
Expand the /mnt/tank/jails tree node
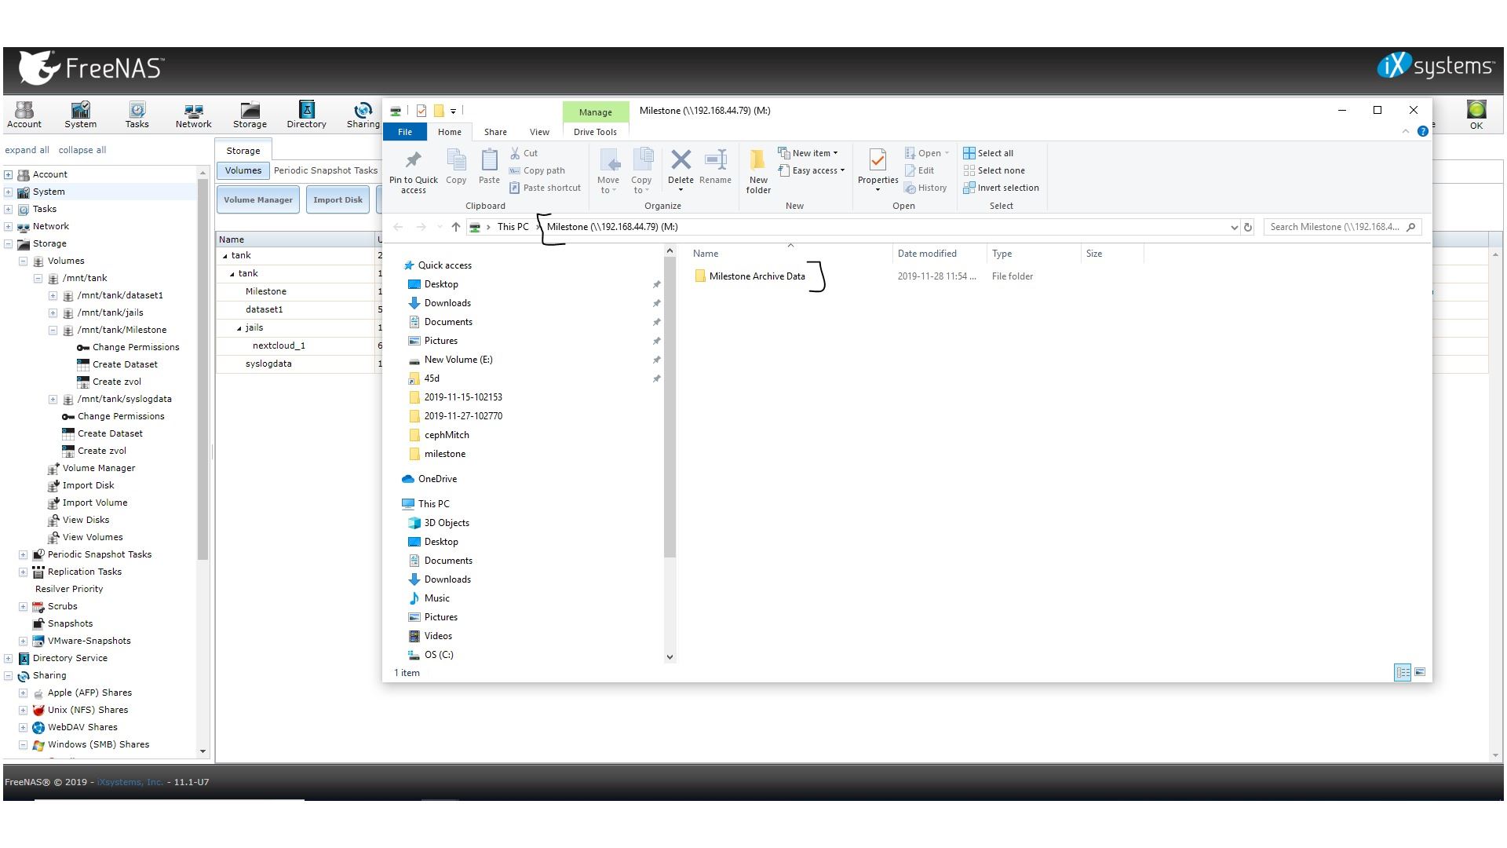[53, 313]
